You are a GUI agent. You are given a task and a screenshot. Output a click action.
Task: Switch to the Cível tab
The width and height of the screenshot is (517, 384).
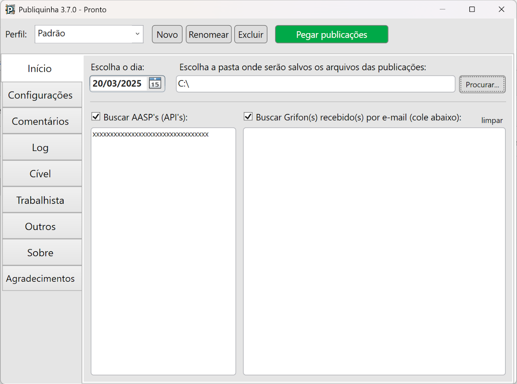[x=40, y=173]
